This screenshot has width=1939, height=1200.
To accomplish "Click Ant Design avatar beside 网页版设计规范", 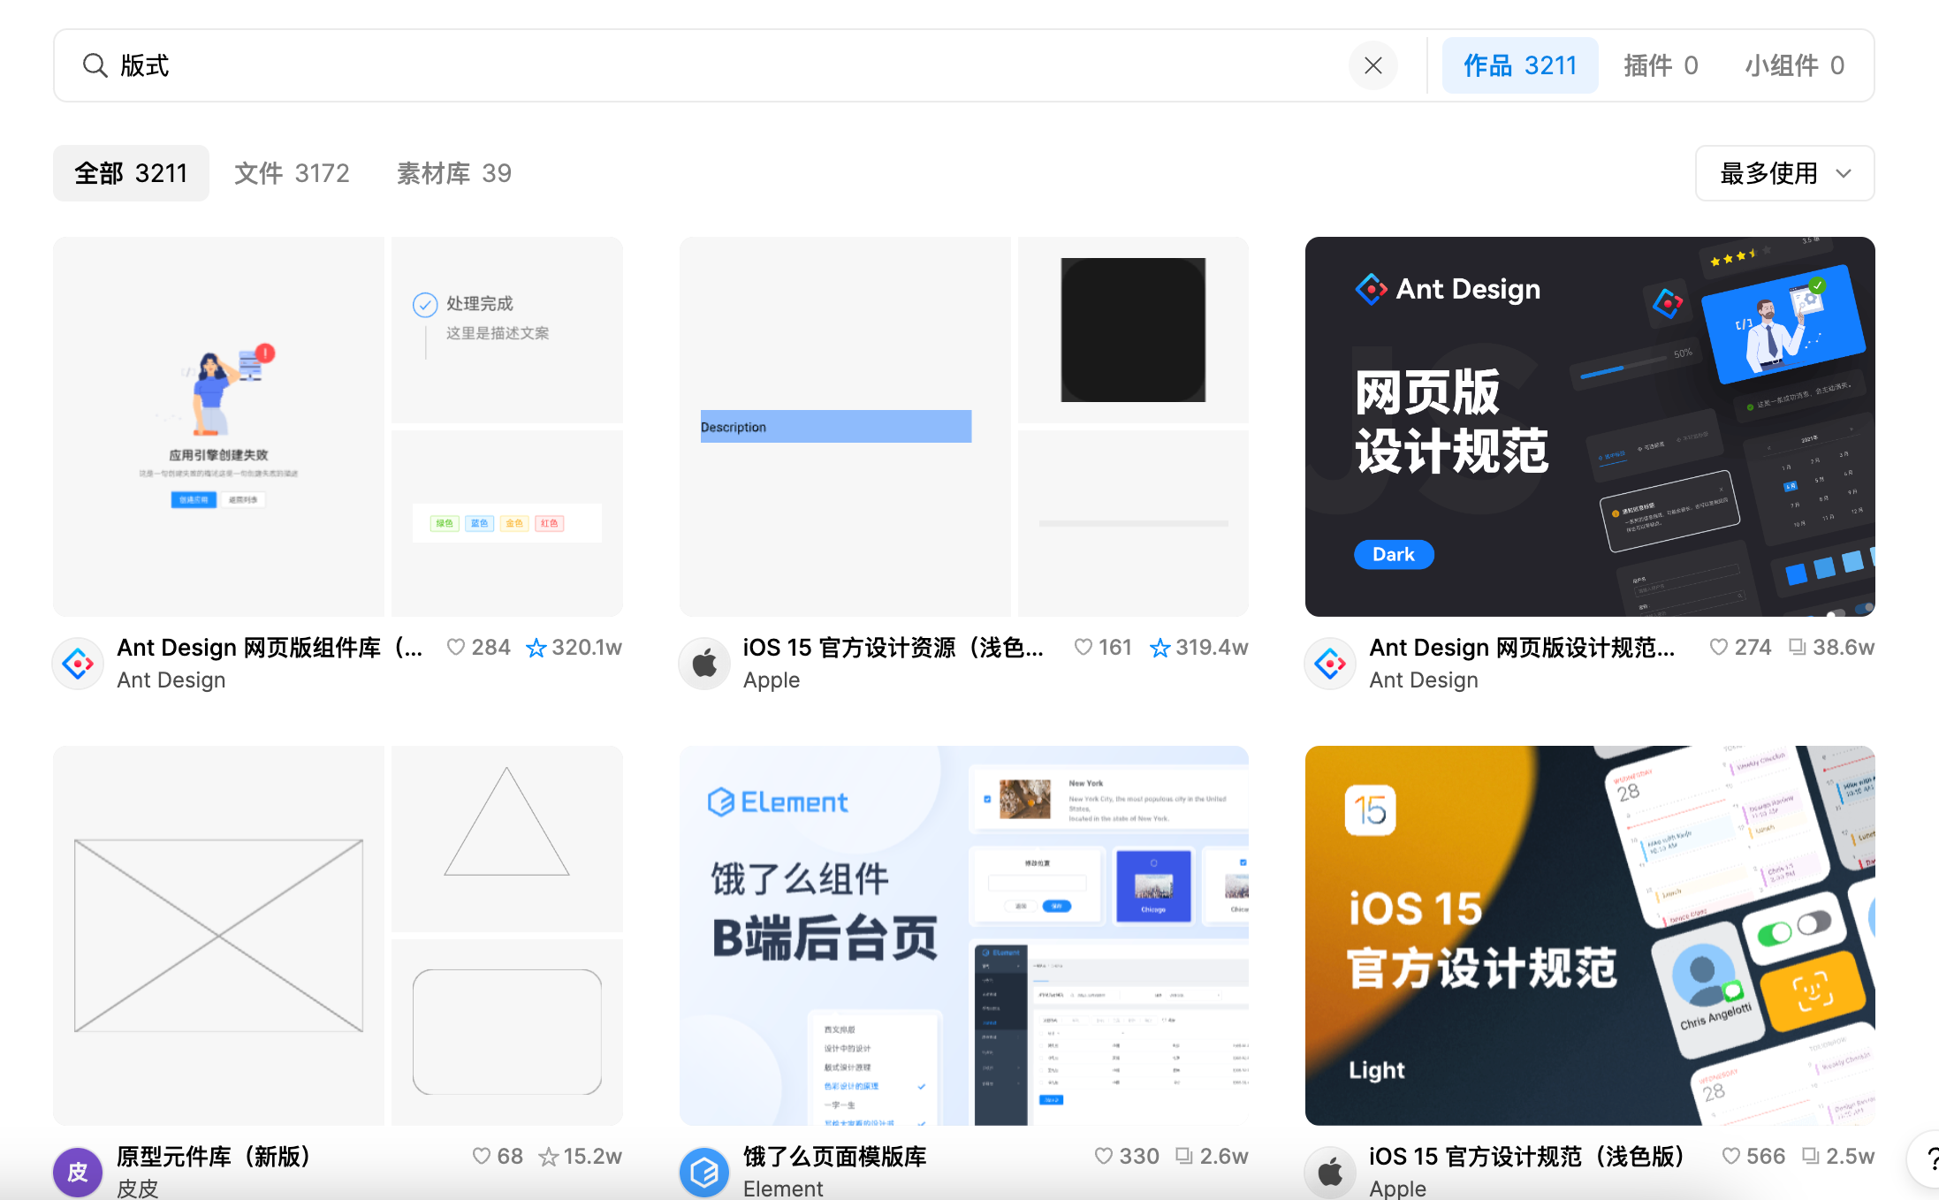I will click(1330, 663).
